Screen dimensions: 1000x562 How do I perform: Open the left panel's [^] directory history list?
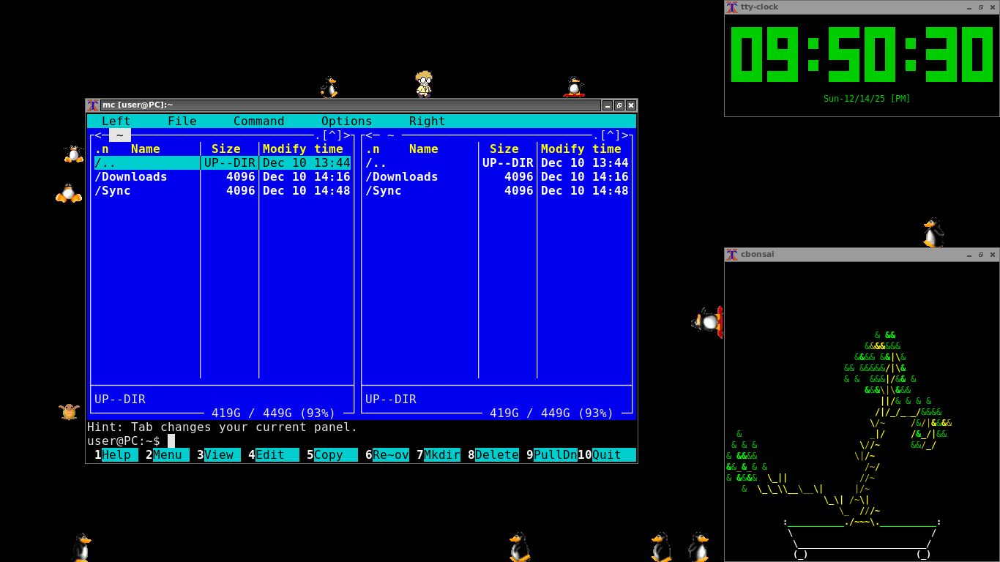[332, 135]
